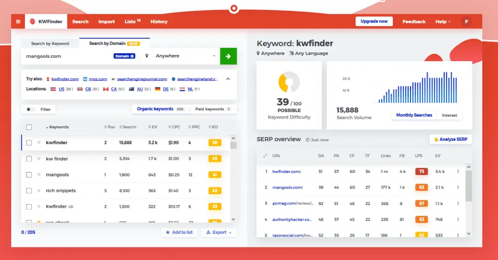Open the History menu item
Screen dimensions: 498x260
point(159,22)
